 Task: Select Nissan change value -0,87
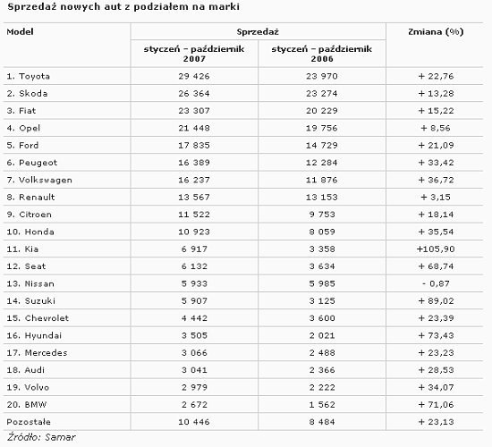coord(436,283)
